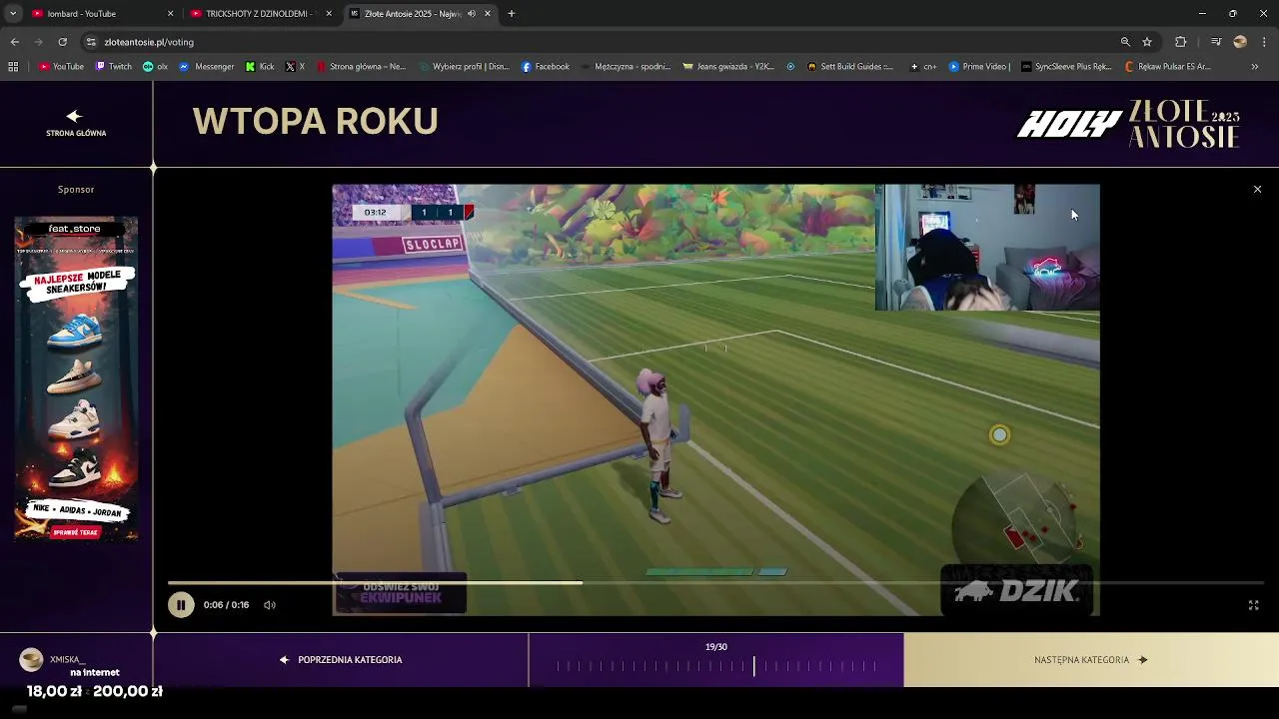
Task: Go back in browser history
Action: [14, 42]
